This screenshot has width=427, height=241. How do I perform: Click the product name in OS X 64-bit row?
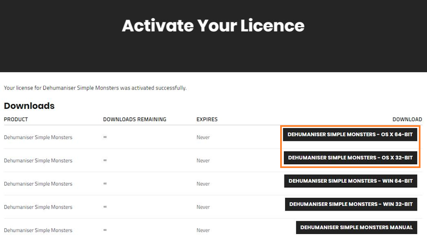(x=38, y=138)
